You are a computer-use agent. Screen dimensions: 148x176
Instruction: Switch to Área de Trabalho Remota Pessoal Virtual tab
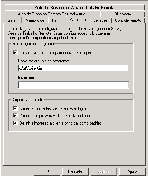tap(52, 14)
